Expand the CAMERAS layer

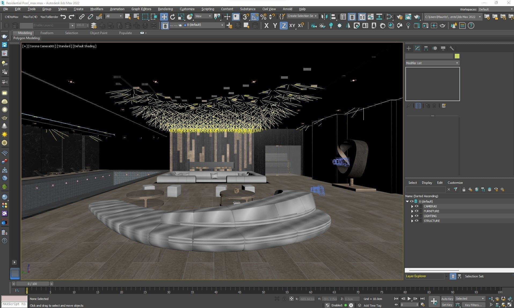pyautogui.click(x=412, y=206)
